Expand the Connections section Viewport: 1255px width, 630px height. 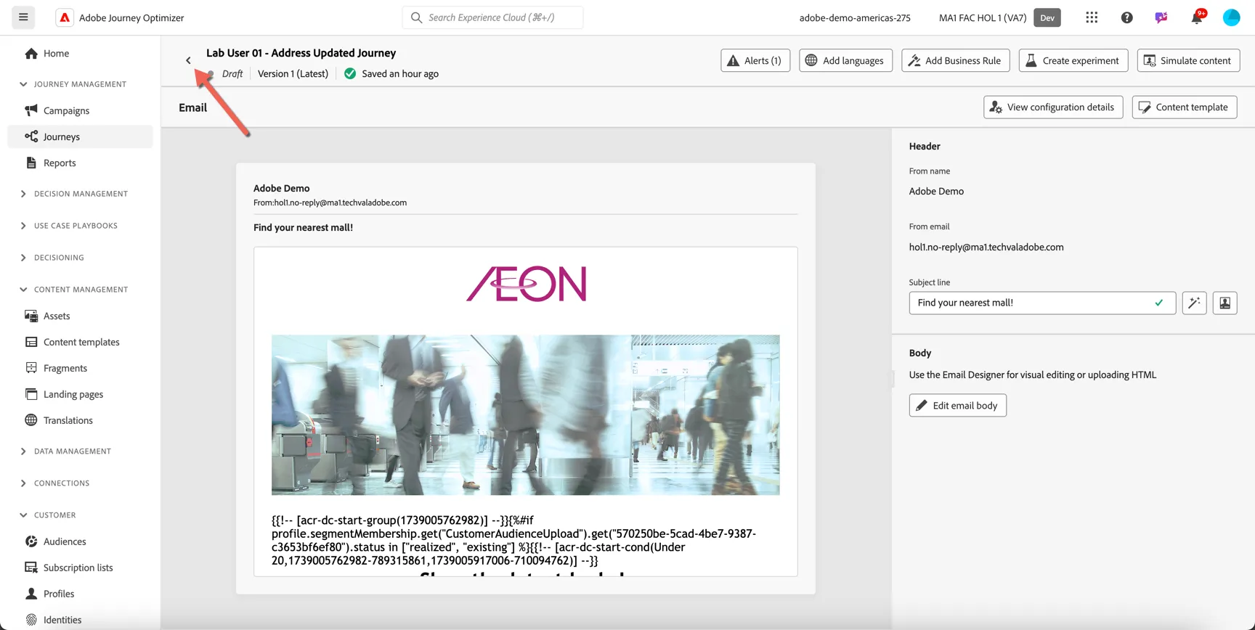tap(54, 483)
